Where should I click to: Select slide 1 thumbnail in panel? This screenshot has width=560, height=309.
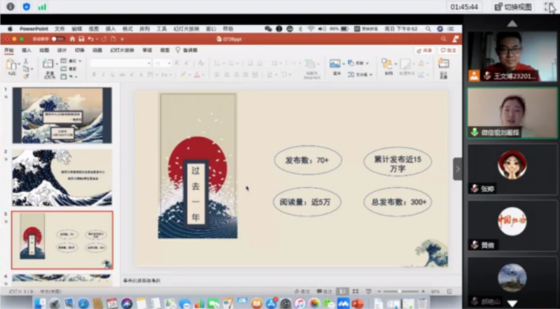(62, 116)
